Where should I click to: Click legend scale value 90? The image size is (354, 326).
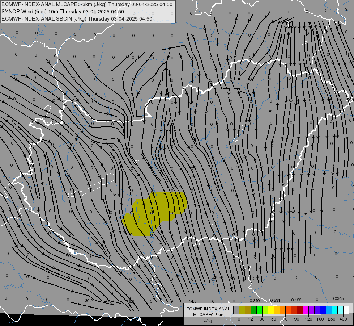(x=297, y=319)
